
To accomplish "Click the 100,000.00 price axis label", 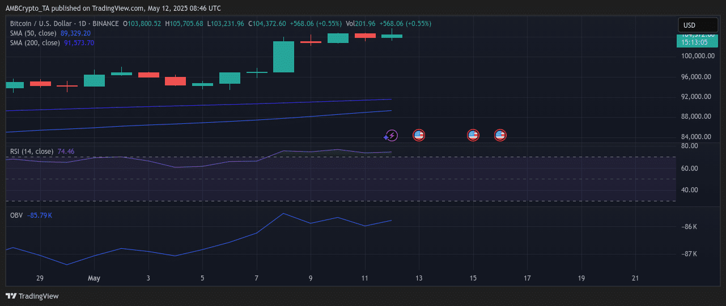I will click(697, 56).
